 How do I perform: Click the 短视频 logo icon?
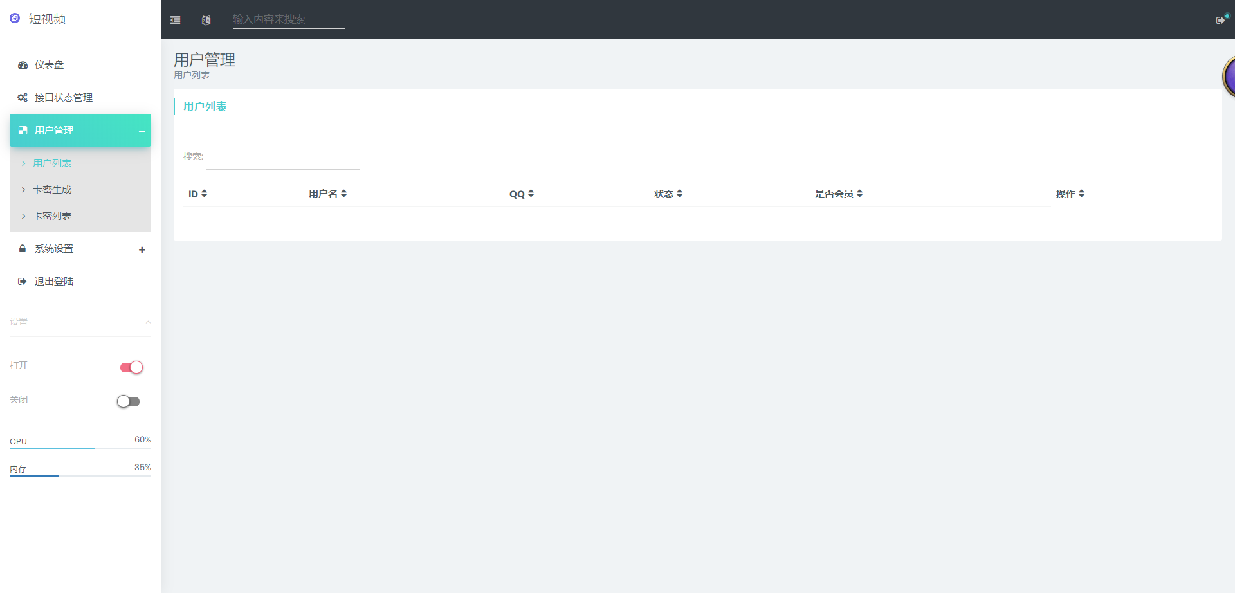tap(15, 19)
